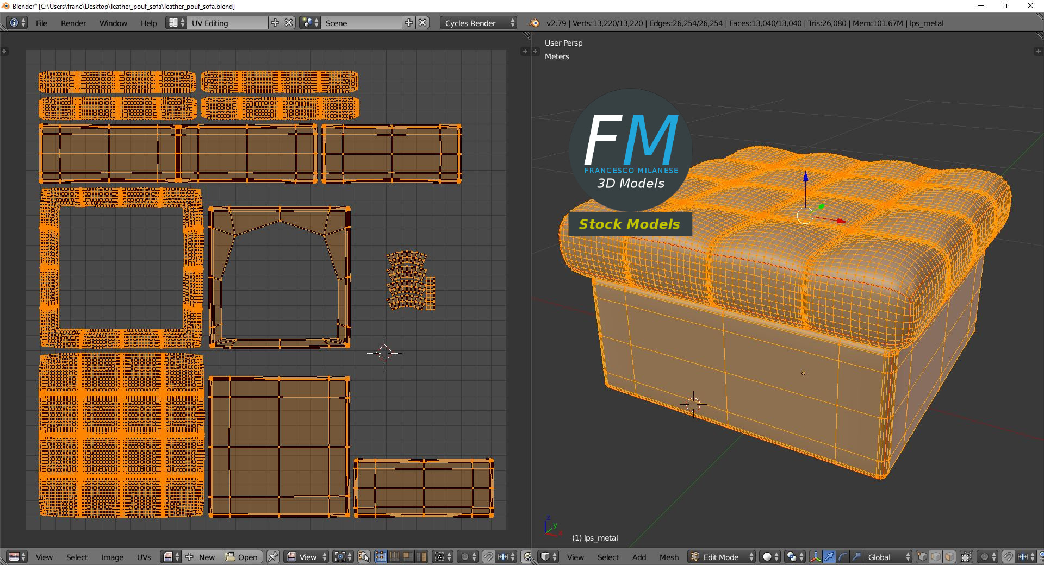Select the translate manipulator arrow icon
1044x565 pixels.
point(829,557)
